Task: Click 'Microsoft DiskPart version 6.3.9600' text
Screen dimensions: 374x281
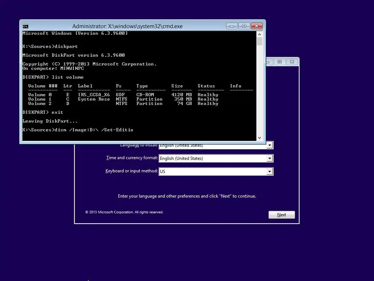Action: coord(73,55)
